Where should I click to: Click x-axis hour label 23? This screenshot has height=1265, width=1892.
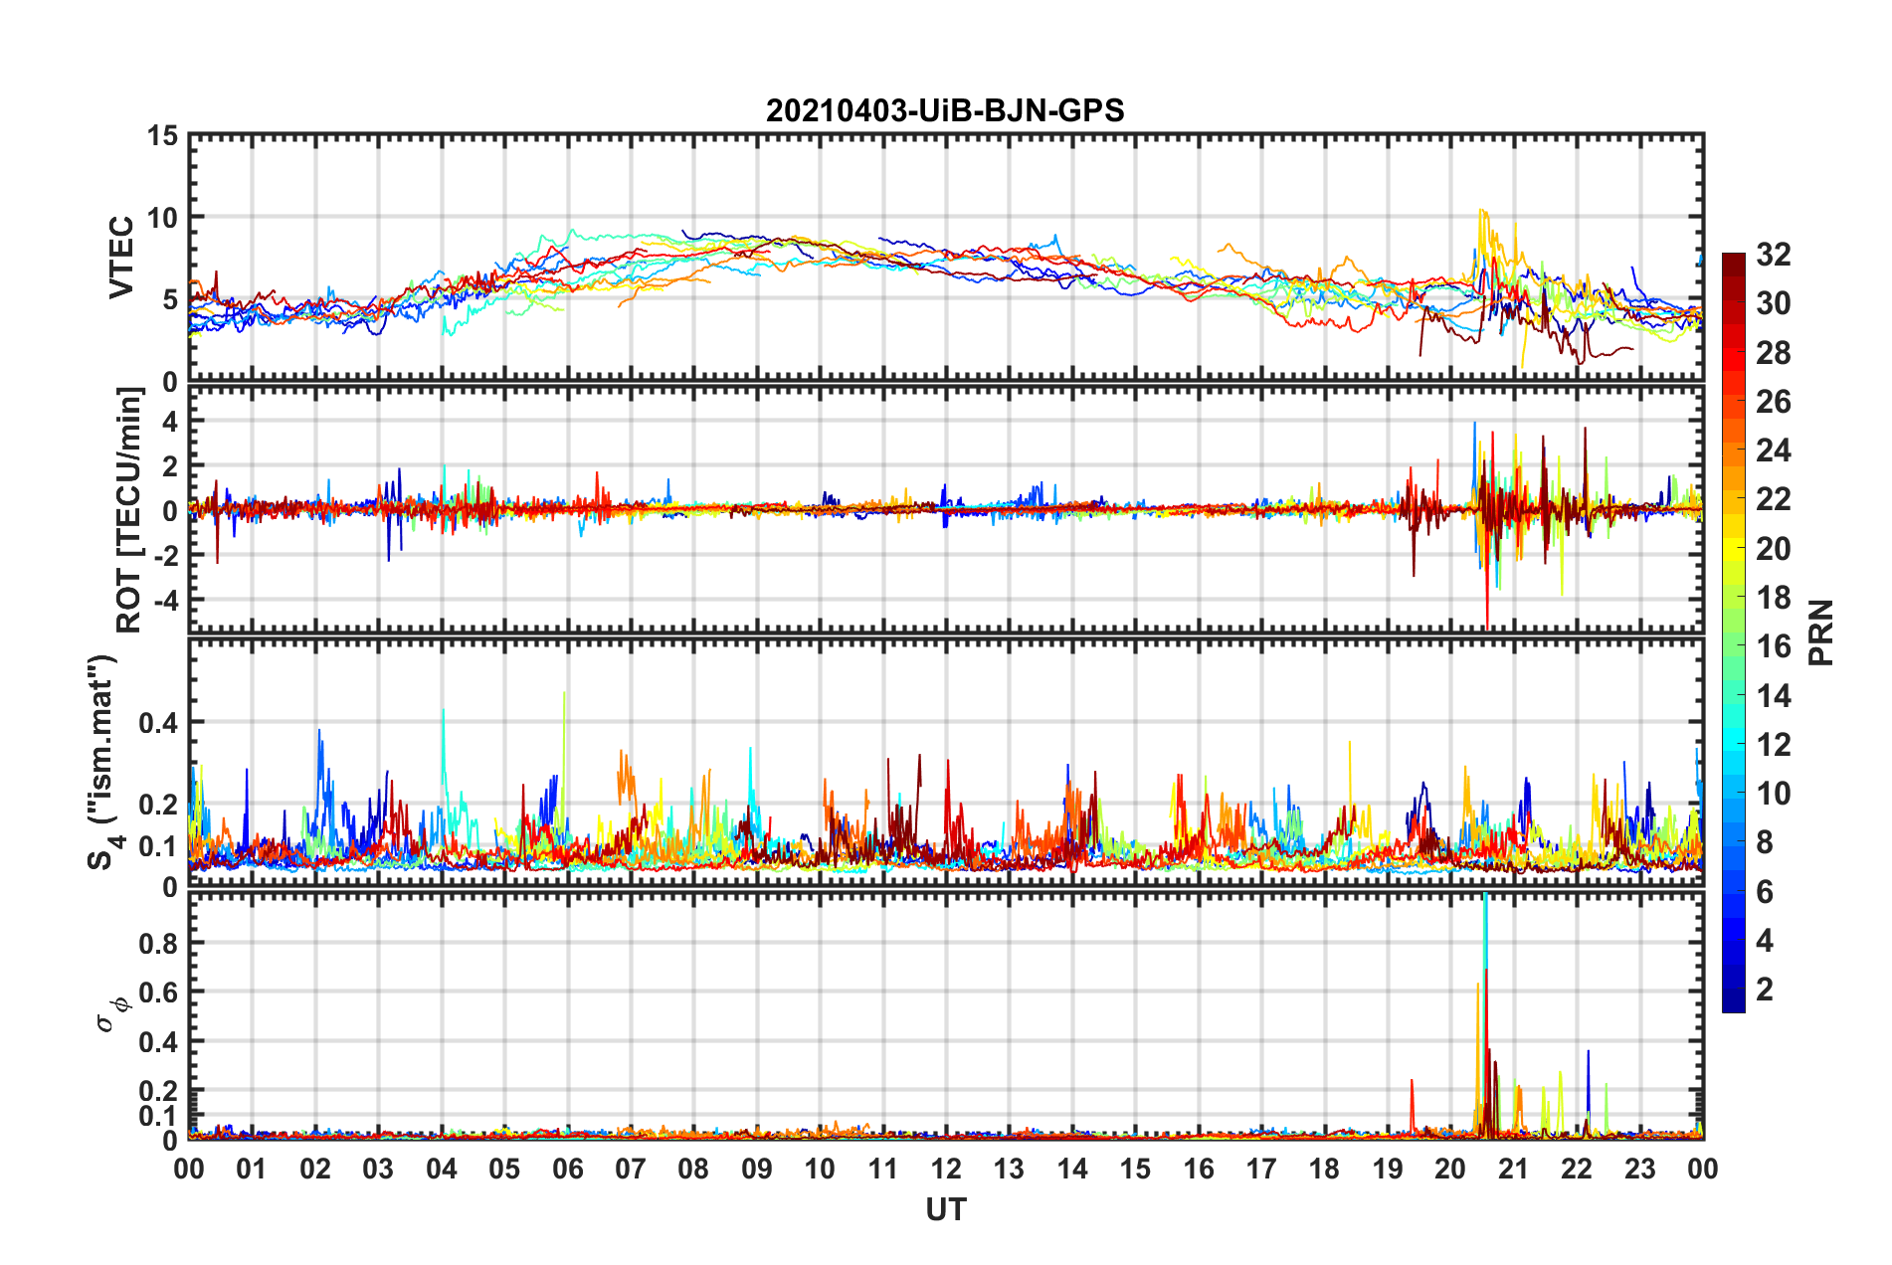pos(1639,1169)
